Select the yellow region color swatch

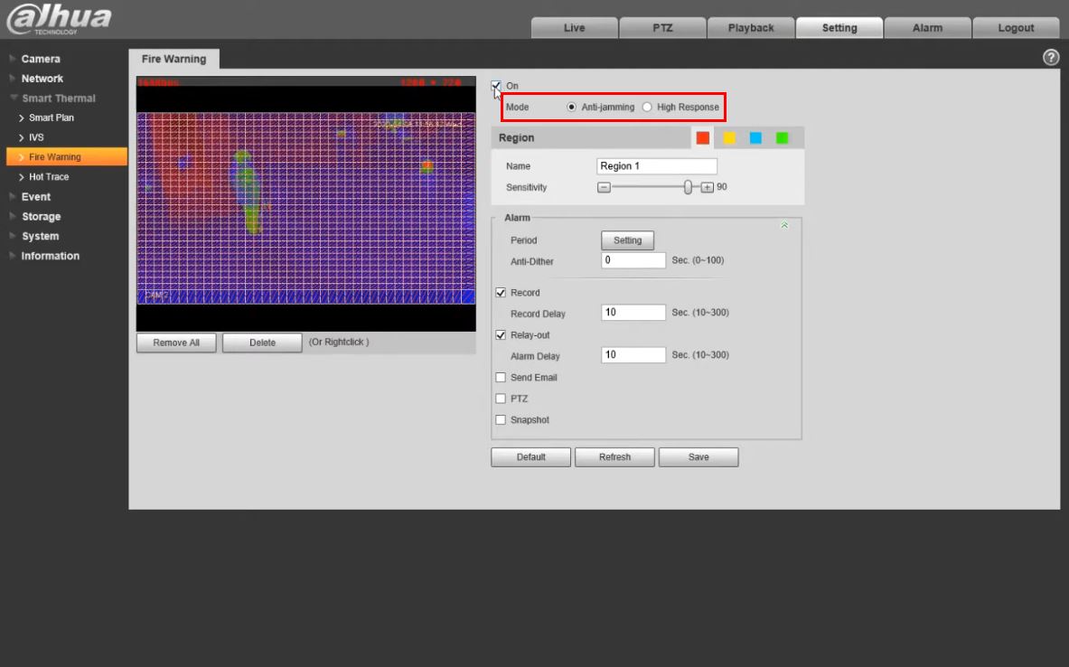[x=729, y=137]
